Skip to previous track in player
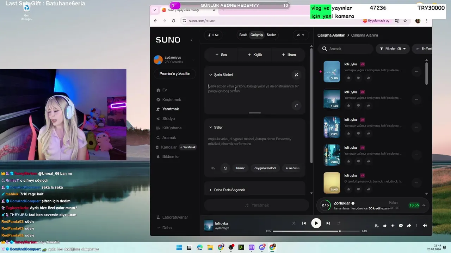The width and height of the screenshot is (451, 253). click(304, 223)
